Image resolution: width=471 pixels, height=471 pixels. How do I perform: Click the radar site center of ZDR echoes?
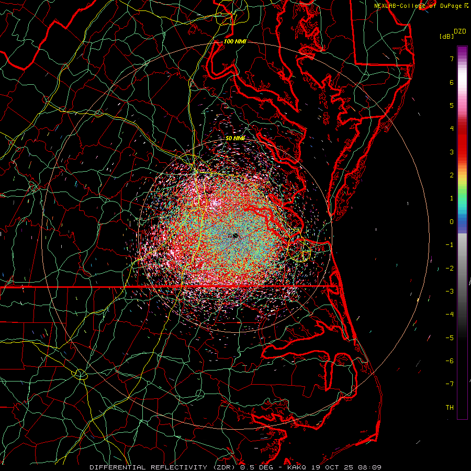[x=235, y=236]
